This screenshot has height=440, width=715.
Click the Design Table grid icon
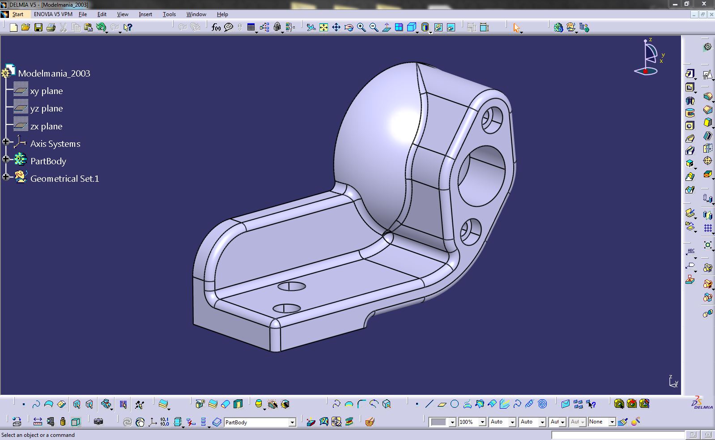point(251,28)
